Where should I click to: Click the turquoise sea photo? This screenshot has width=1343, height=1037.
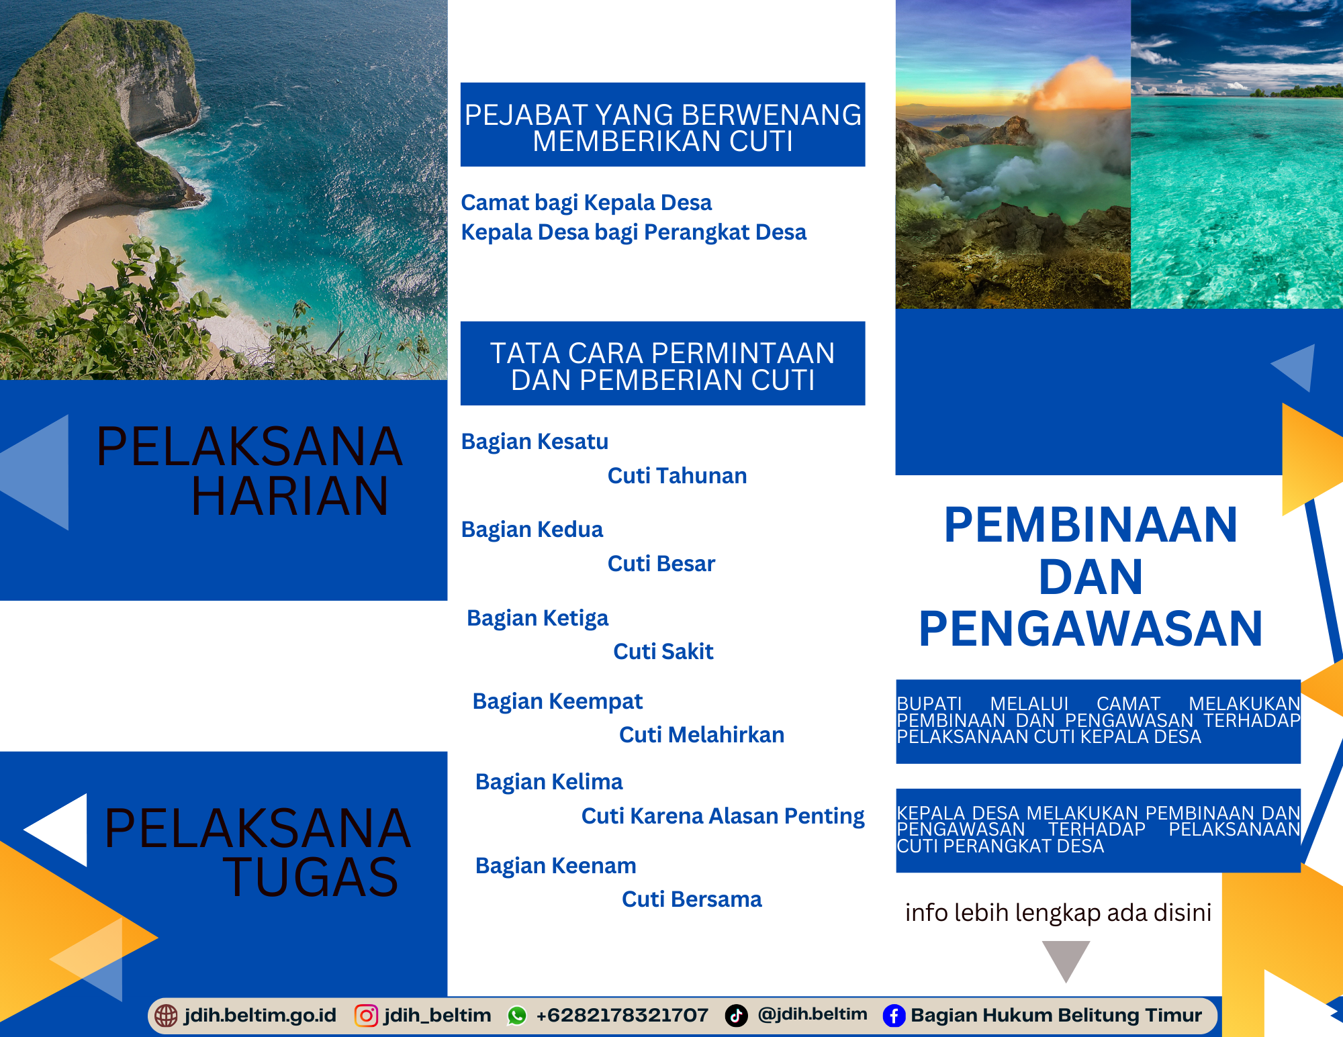(x=1237, y=154)
